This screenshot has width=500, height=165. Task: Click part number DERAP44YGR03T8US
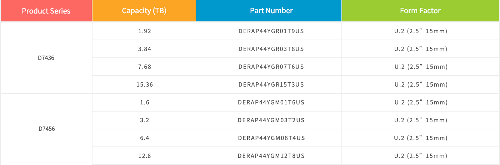[x=271, y=49]
